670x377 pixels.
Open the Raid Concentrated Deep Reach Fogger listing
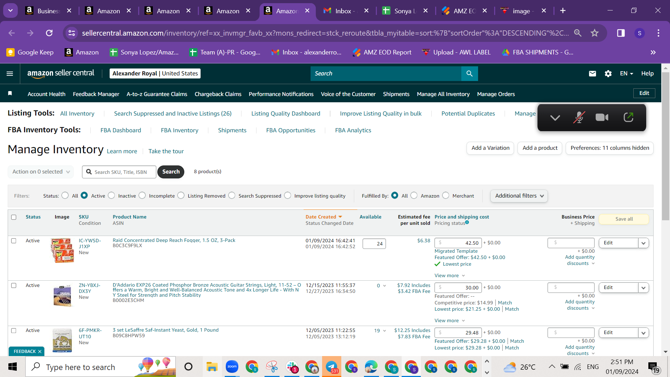pyautogui.click(x=174, y=240)
